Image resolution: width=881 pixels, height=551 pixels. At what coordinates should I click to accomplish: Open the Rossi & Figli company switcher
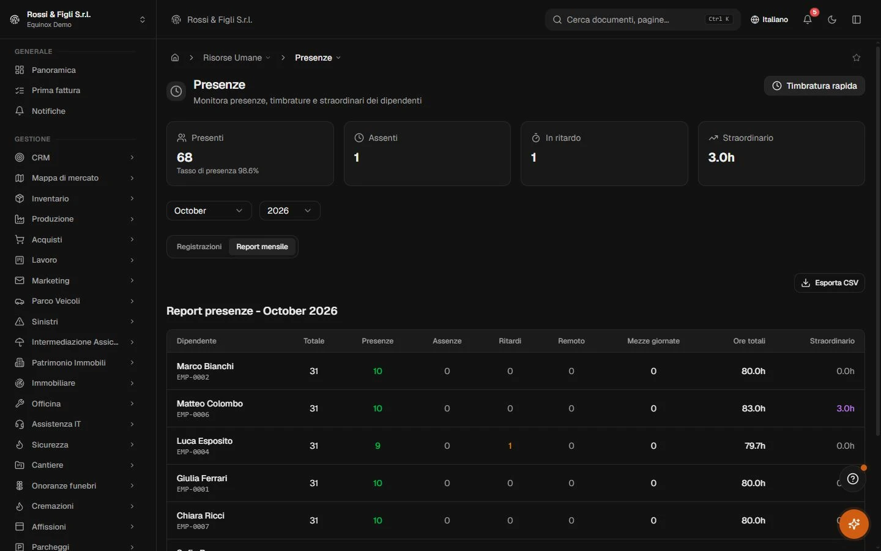pyautogui.click(x=78, y=20)
